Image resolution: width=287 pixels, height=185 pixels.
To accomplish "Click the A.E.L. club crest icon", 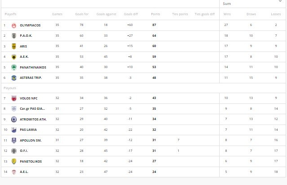I will click(14, 172).
